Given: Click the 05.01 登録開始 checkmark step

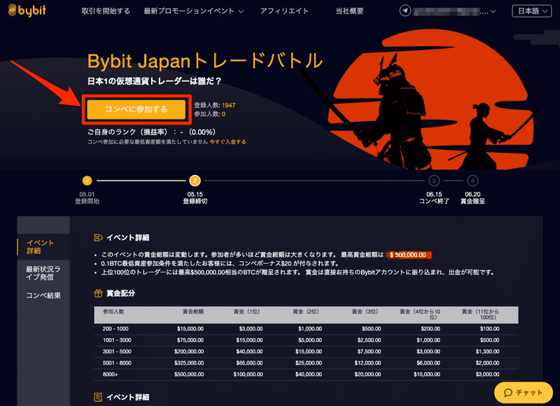Looking at the screenshot, I should click(87, 181).
